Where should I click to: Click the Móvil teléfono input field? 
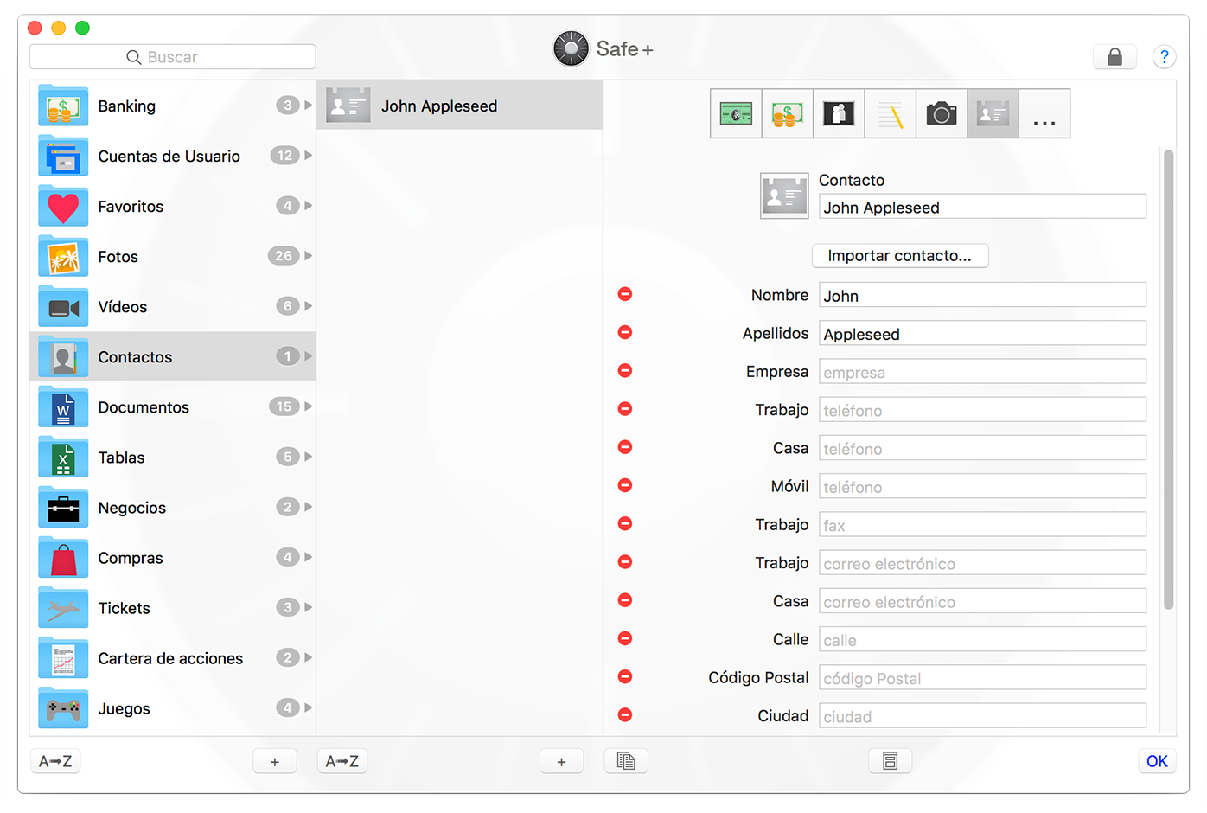(x=982, y=486)
